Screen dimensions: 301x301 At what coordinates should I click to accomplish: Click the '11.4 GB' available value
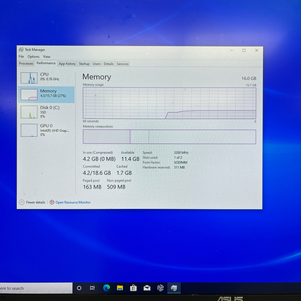[130, 159]
